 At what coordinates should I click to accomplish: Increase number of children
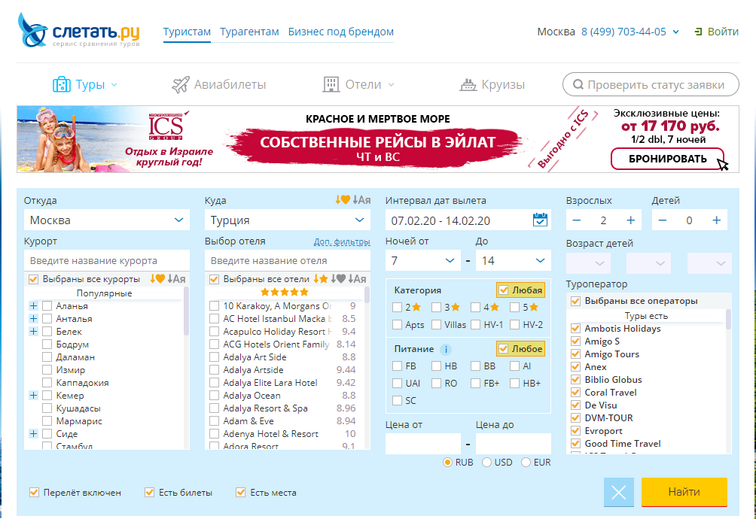tap(716, 220)
